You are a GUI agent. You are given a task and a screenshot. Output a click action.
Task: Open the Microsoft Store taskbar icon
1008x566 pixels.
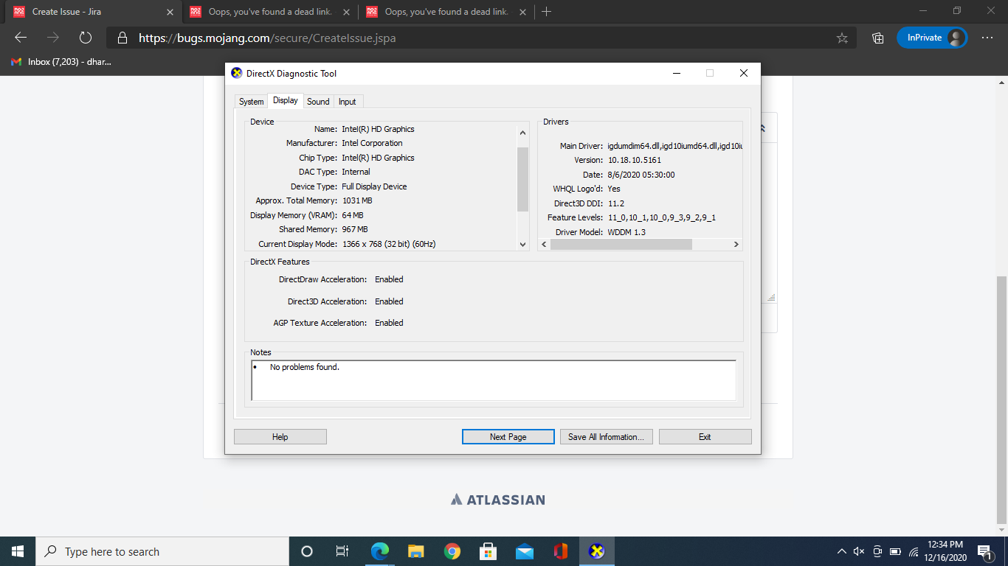488,551
